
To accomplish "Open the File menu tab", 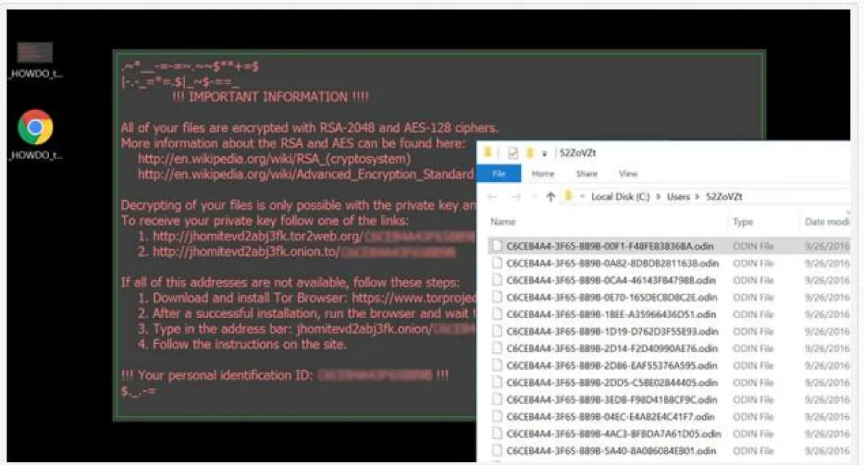I will pos(499,174).
